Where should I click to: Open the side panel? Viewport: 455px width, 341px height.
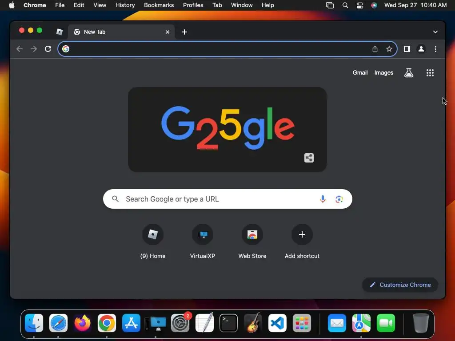(x=407, y=49)
